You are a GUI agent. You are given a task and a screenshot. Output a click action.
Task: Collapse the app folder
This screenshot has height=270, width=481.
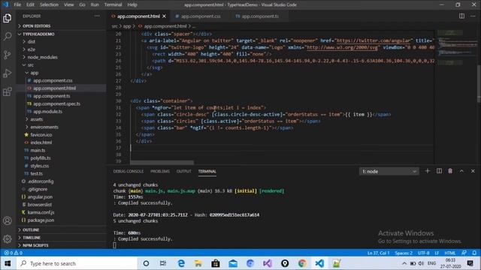[x=62, y=73]
